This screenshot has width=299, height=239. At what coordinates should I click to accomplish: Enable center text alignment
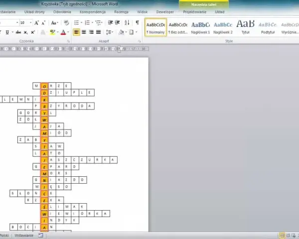(84, 32)
